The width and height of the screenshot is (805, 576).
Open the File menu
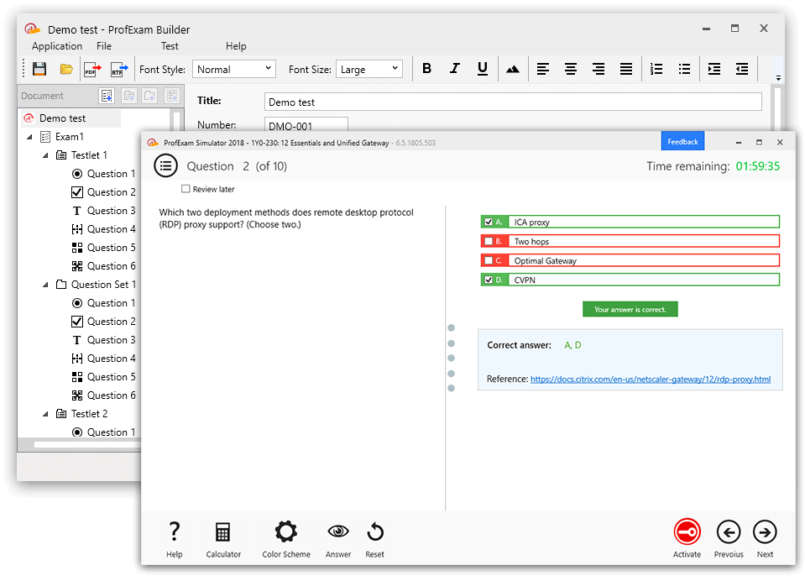[x=104, y=45]
